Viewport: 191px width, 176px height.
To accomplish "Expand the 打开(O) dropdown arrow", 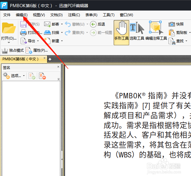I will (x=9, y=43).
